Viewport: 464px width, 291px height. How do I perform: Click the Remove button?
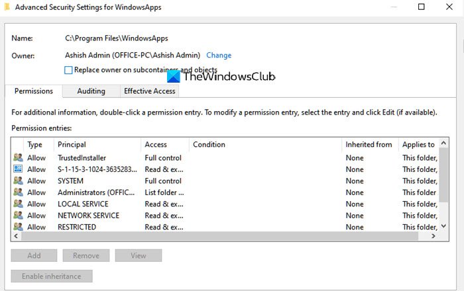click(x=86, y=255)
